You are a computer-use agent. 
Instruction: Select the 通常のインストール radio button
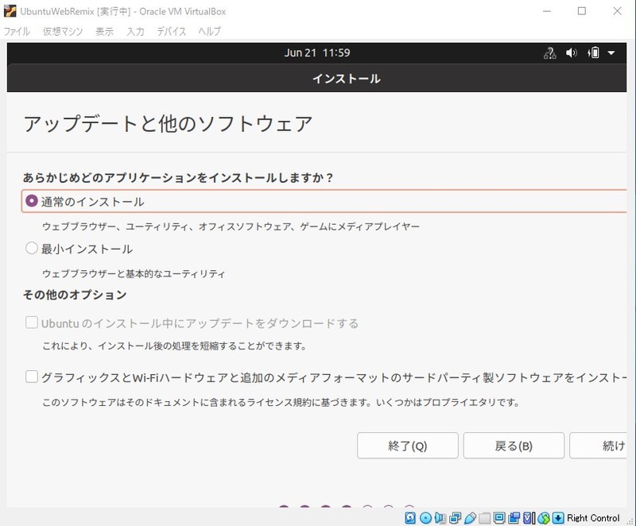[31, 200]
